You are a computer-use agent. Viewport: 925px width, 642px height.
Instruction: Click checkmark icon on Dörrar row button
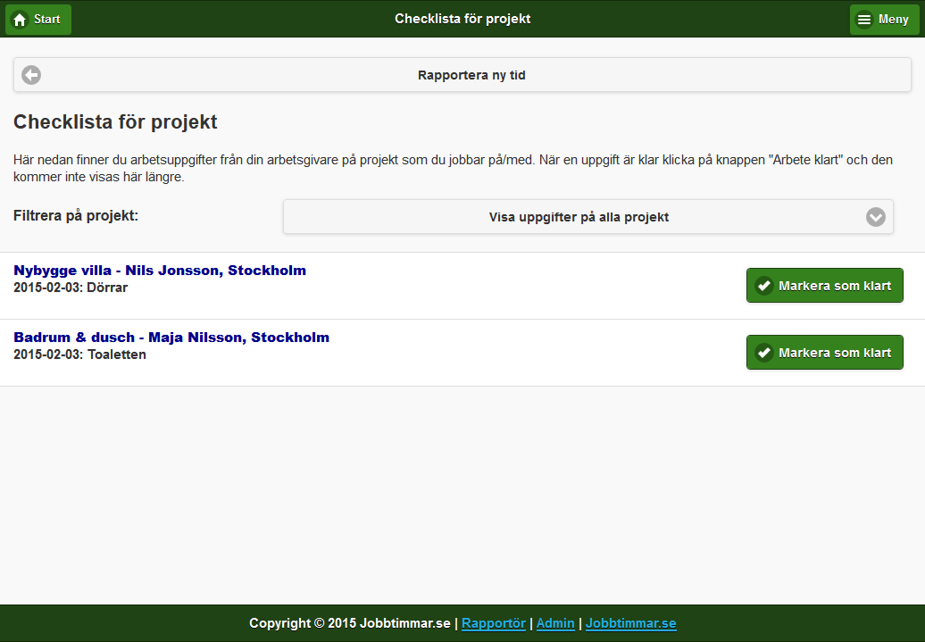click(764, 286)
